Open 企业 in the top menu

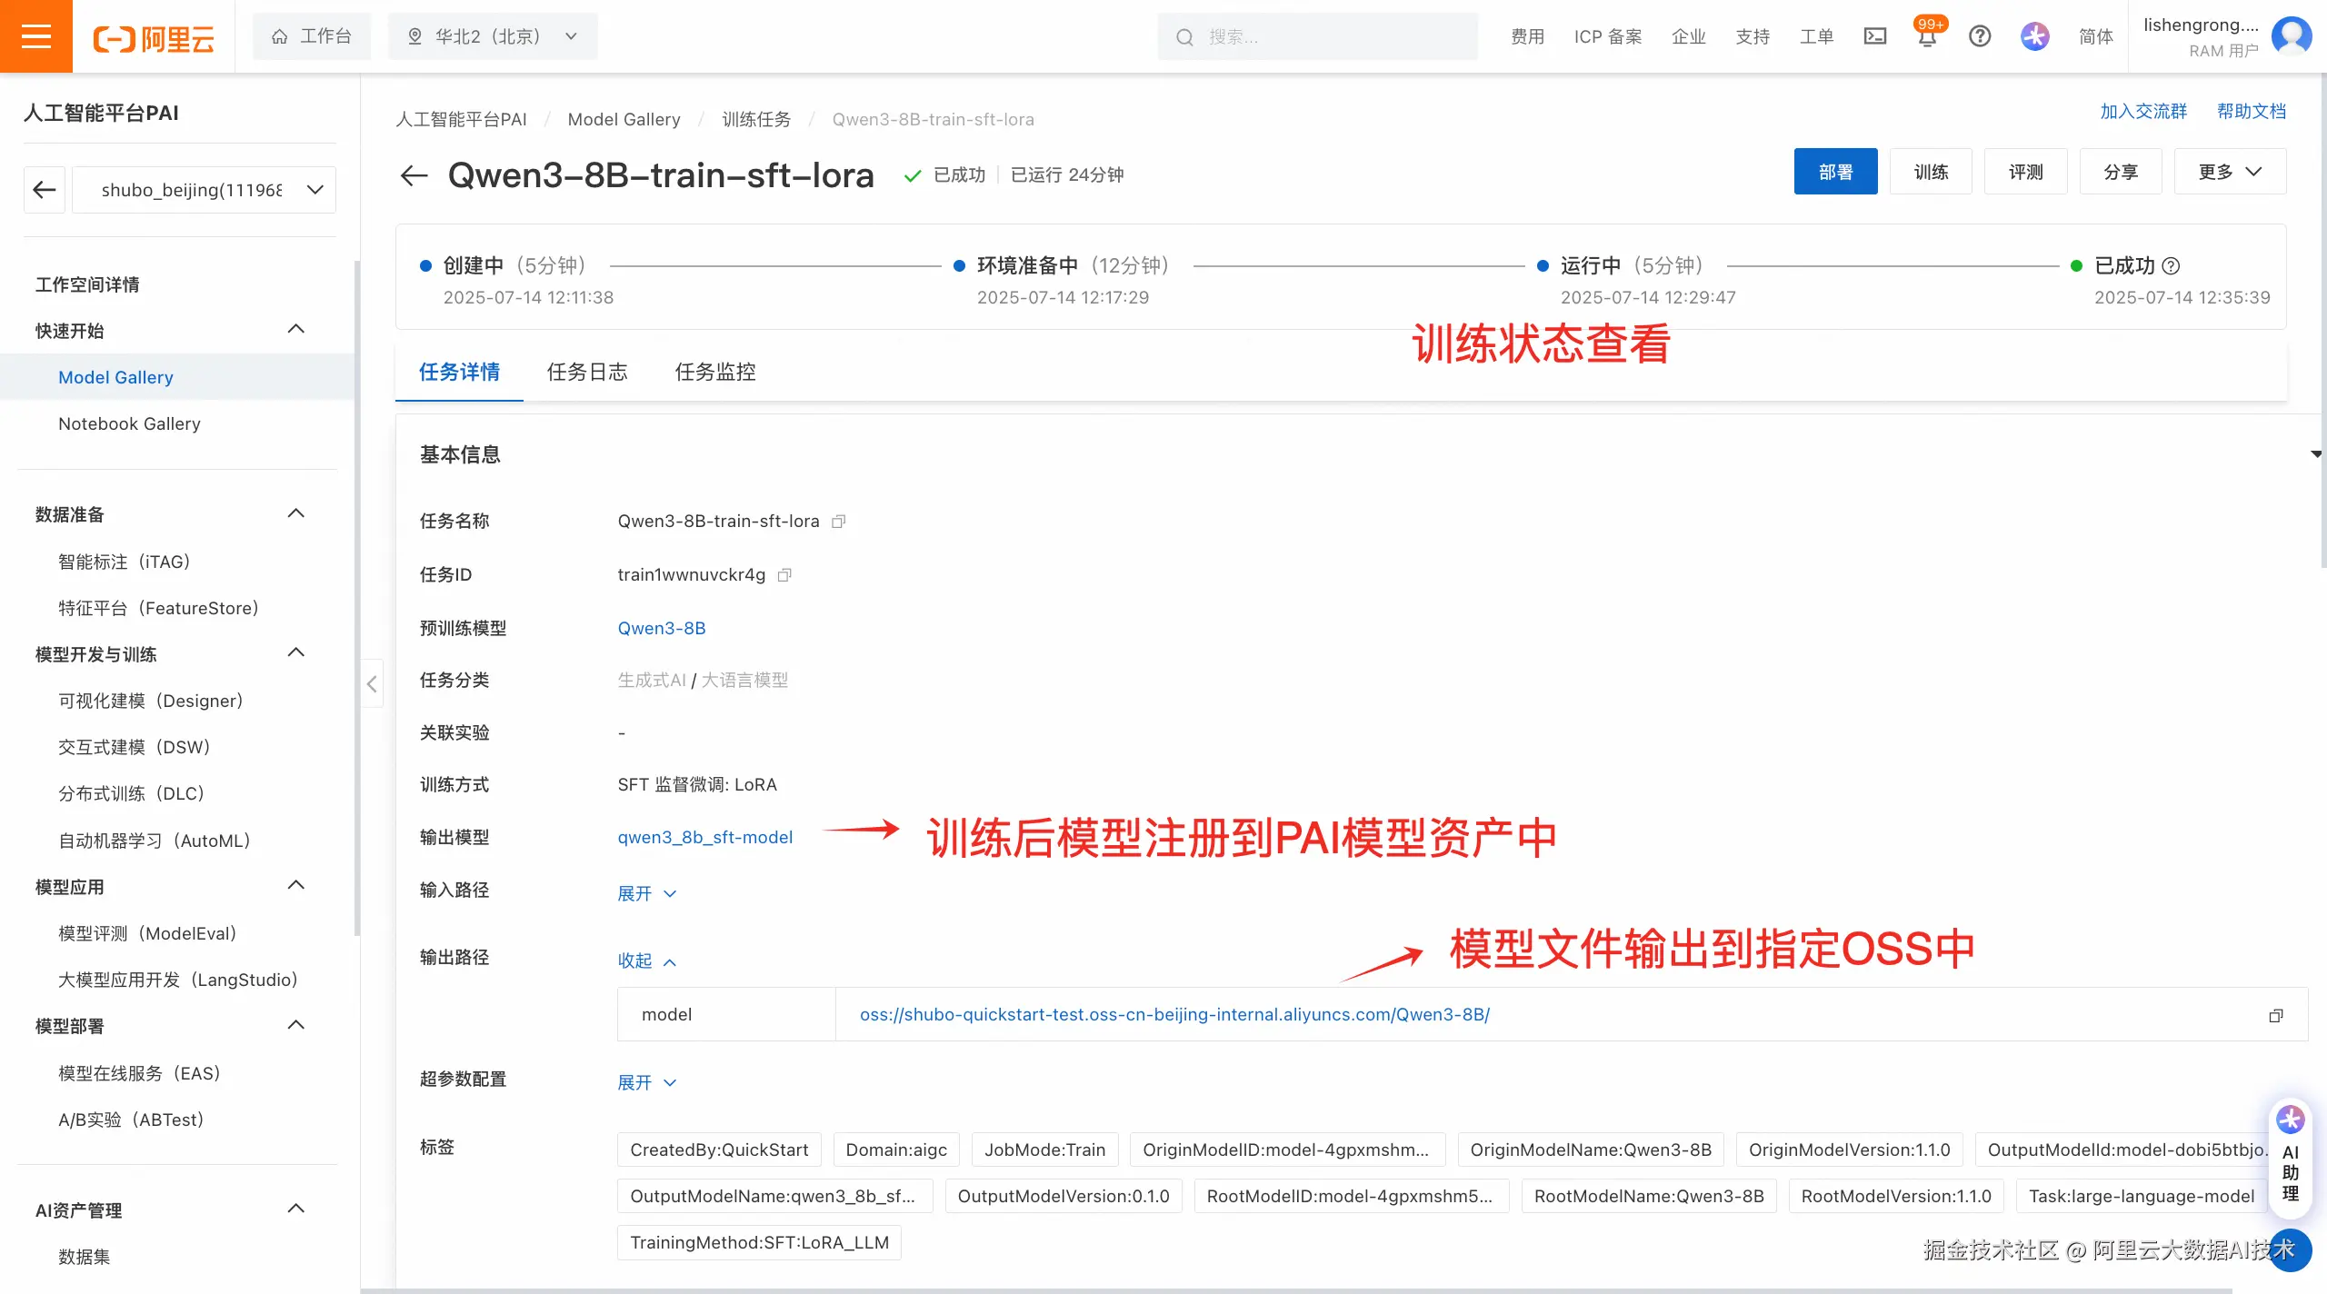[1689, 36]
